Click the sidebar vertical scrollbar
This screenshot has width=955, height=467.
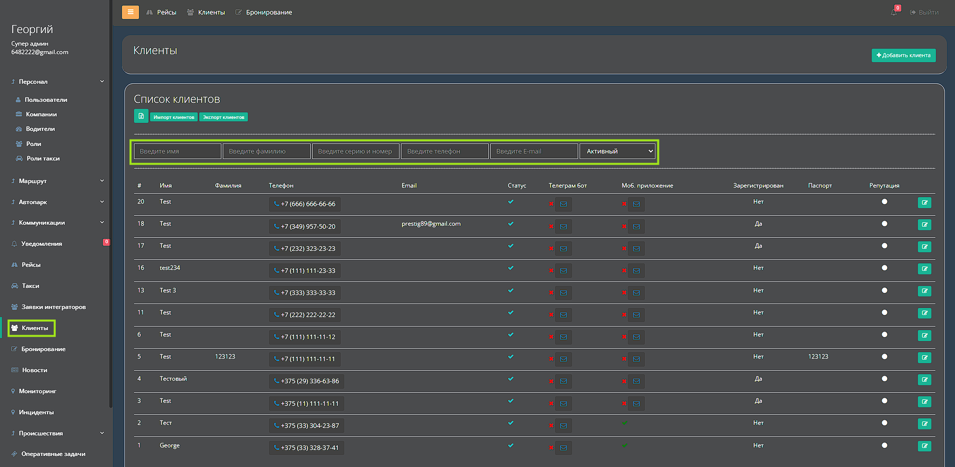tap(111, 201)
